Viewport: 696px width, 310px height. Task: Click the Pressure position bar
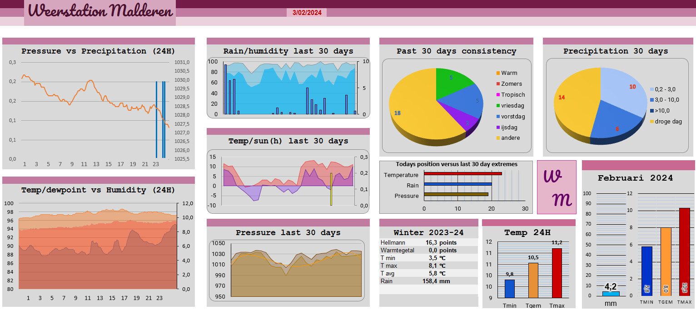point(456,194)
